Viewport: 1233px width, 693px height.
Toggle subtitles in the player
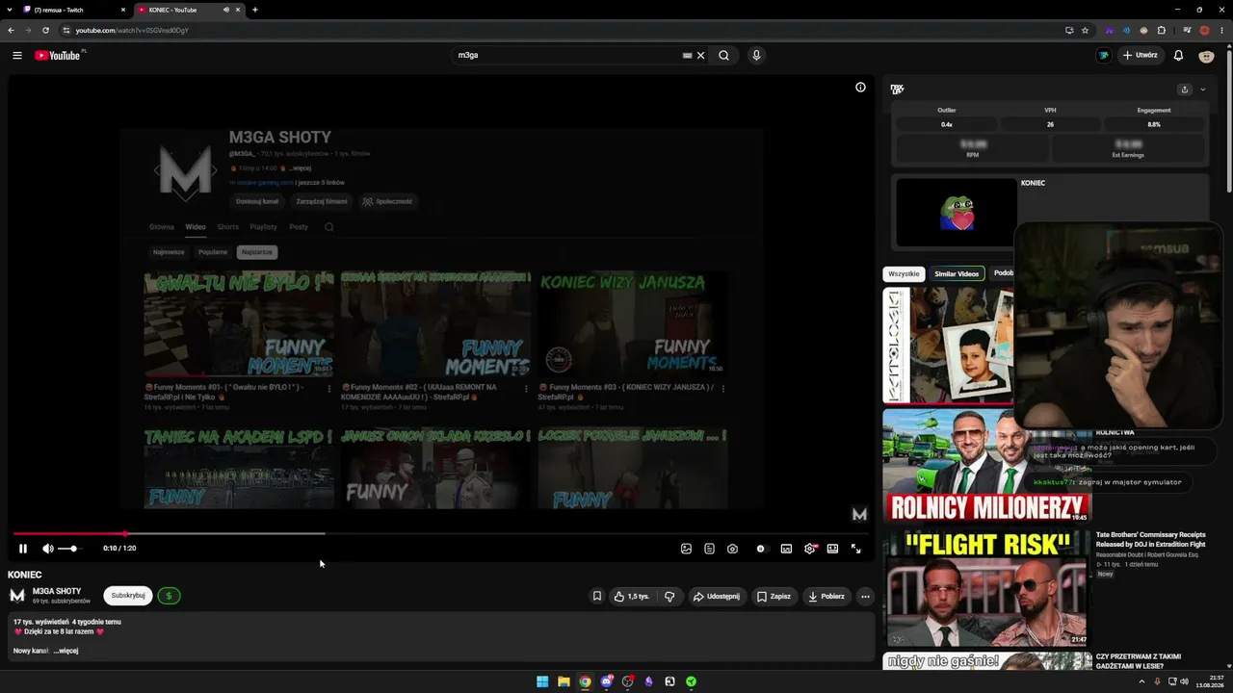click(786, 549)
